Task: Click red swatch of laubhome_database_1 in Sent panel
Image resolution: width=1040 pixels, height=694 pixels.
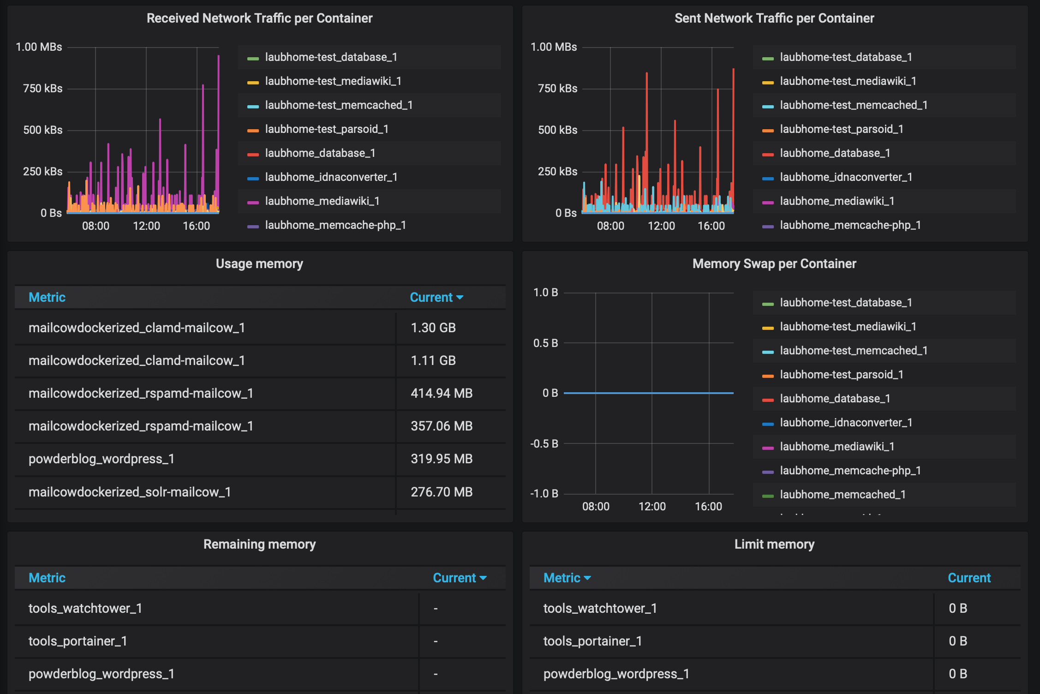Action: pos(768,155)
